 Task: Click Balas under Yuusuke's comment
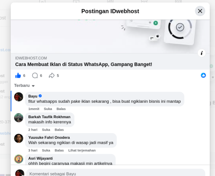59,150
